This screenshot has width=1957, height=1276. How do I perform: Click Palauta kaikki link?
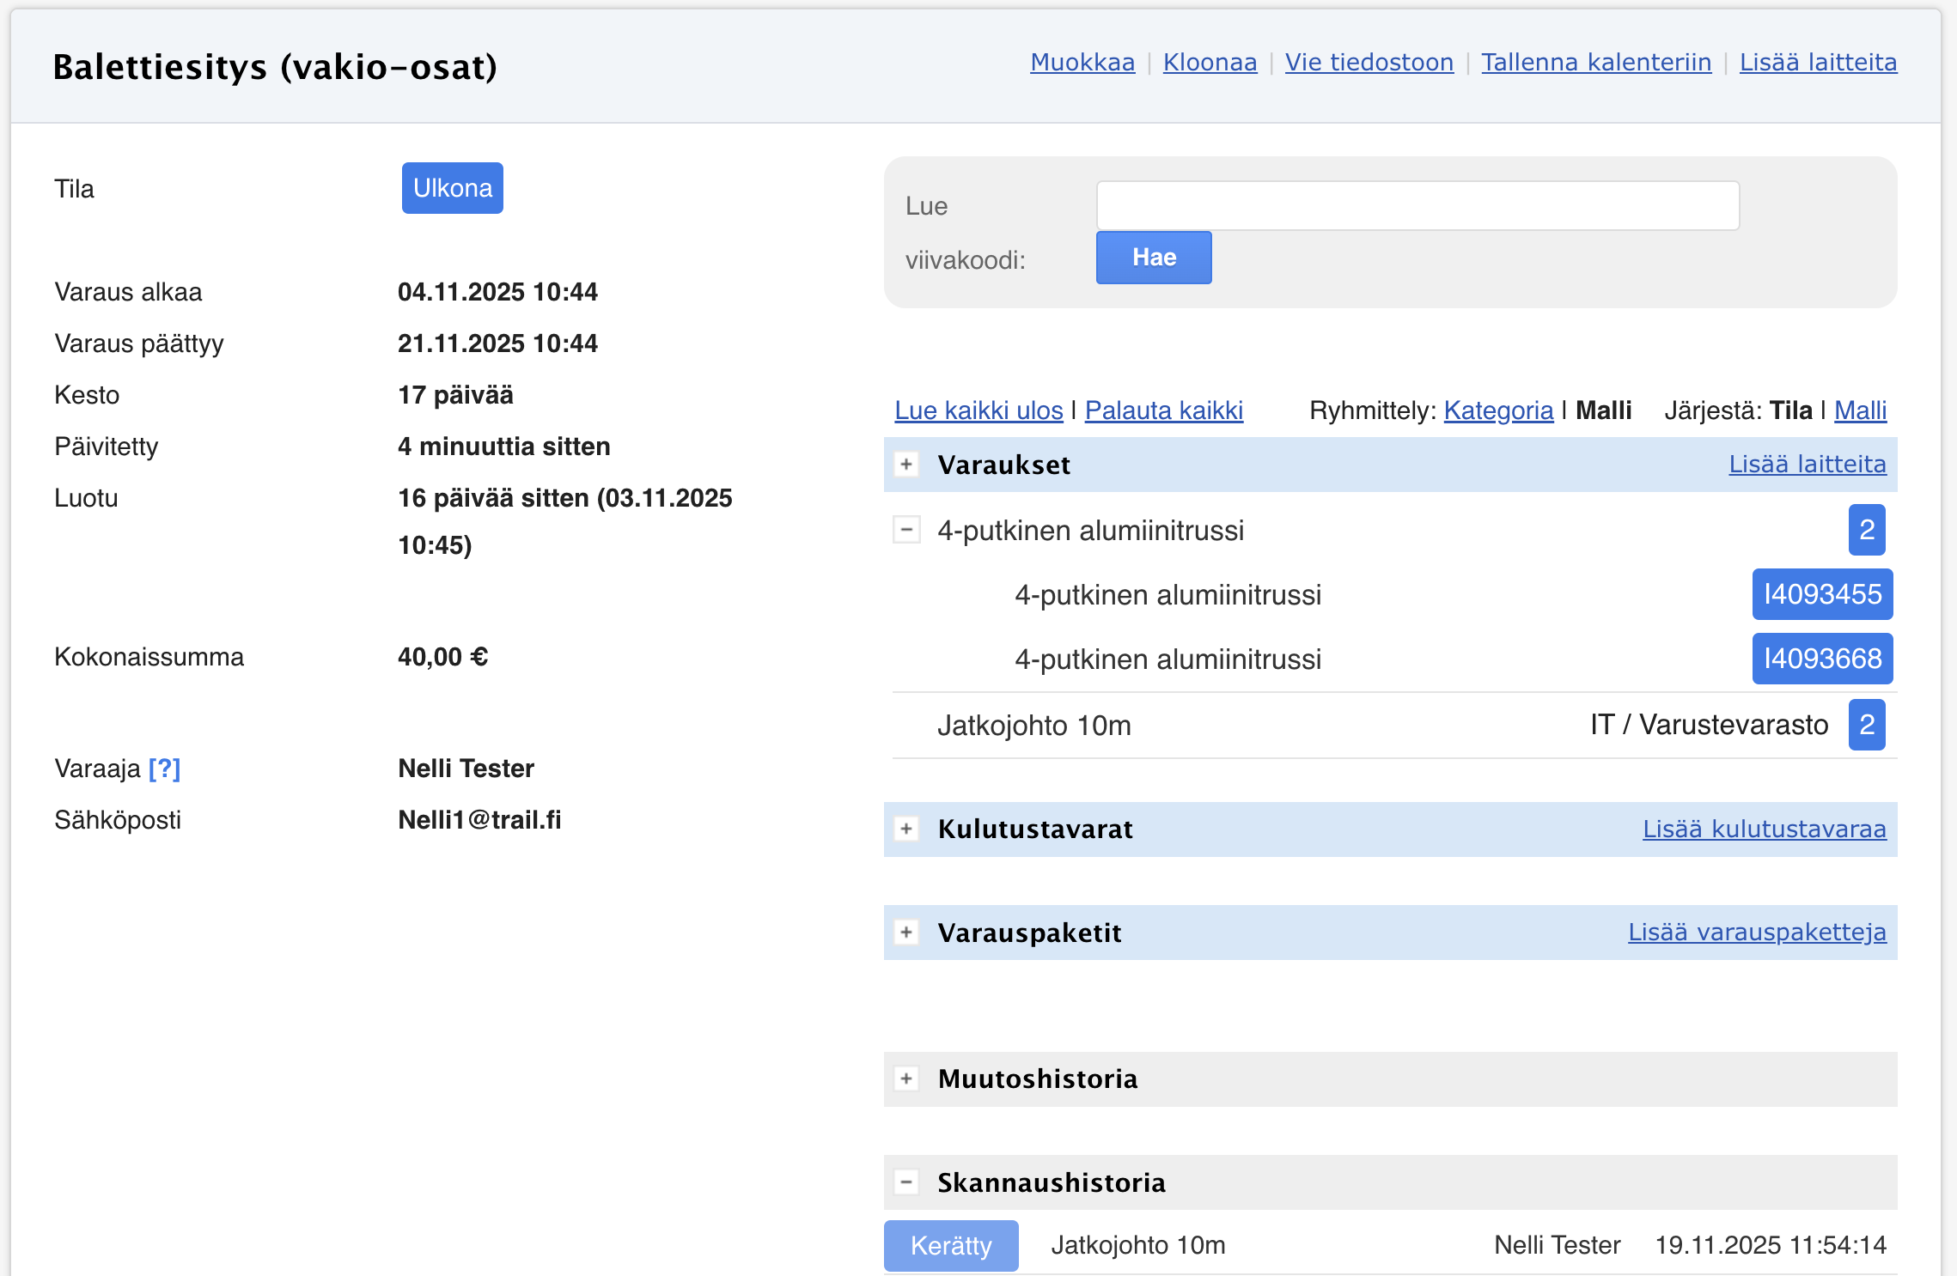[x=1163, y=410]
